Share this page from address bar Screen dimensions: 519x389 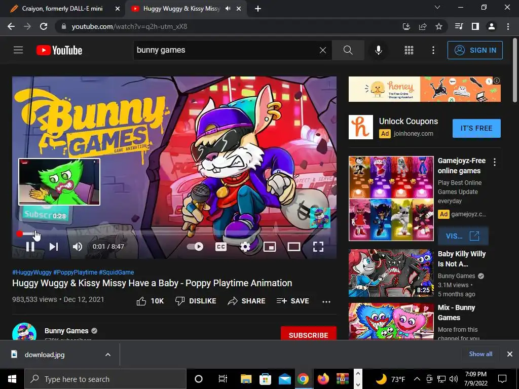click(x=423, y=26)
